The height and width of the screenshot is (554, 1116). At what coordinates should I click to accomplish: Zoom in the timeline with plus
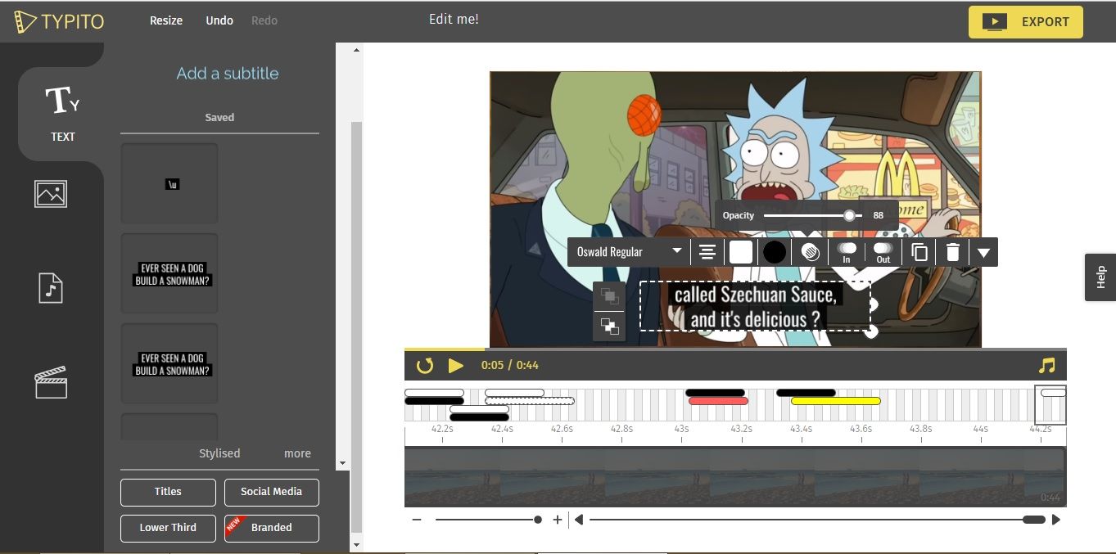(558, 520)
